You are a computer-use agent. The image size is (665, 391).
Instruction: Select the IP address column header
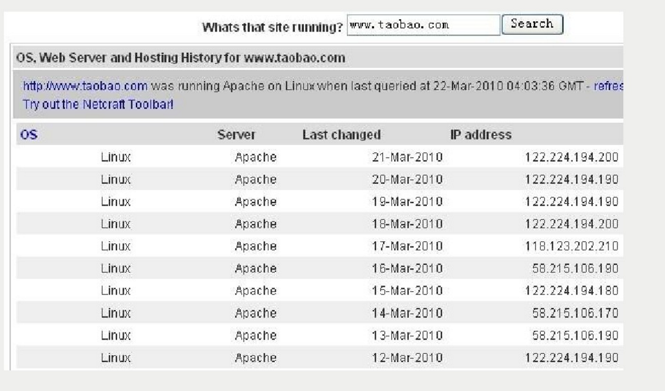[x=481, y=134]
